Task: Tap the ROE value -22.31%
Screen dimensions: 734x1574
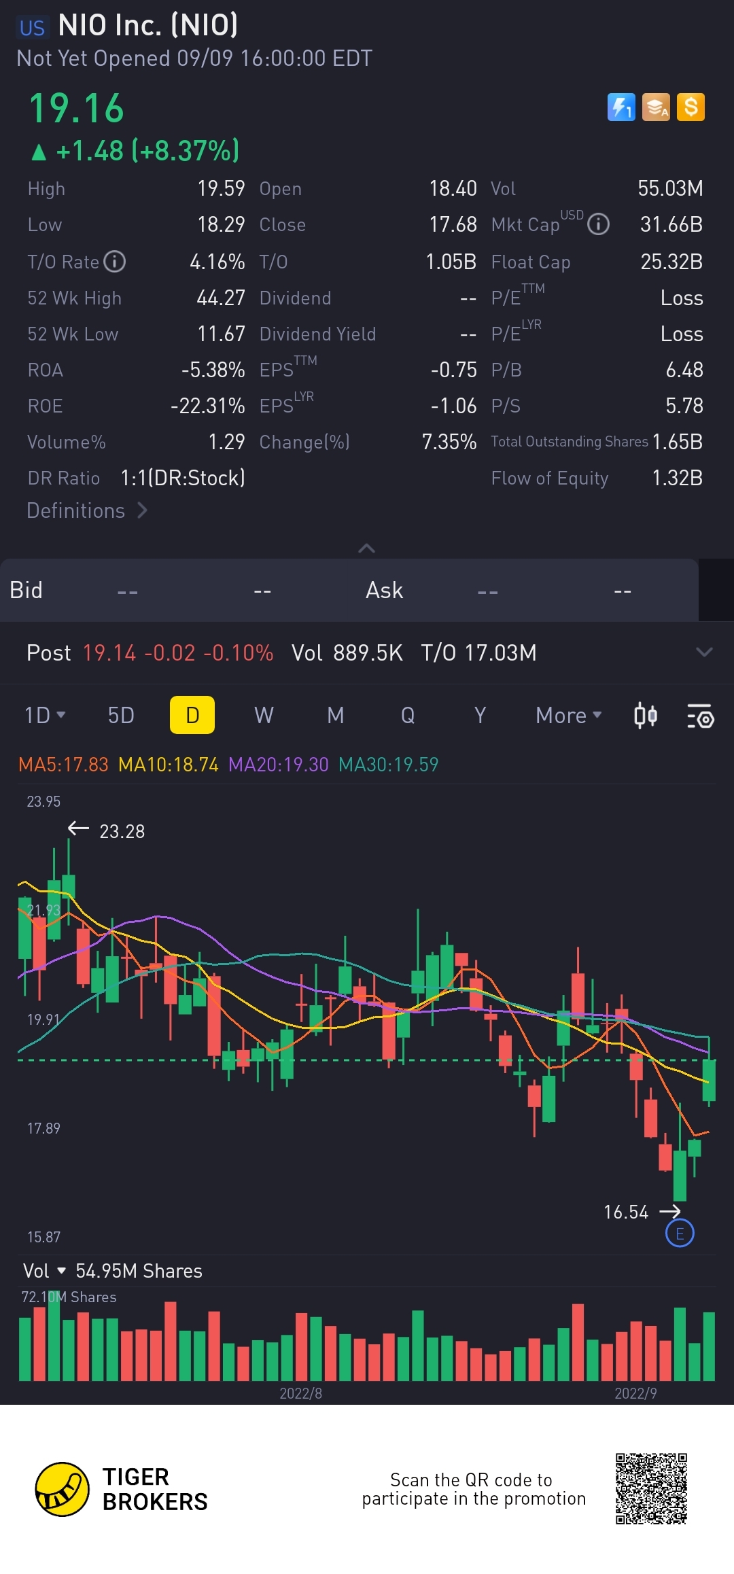Action: (207, 406)
